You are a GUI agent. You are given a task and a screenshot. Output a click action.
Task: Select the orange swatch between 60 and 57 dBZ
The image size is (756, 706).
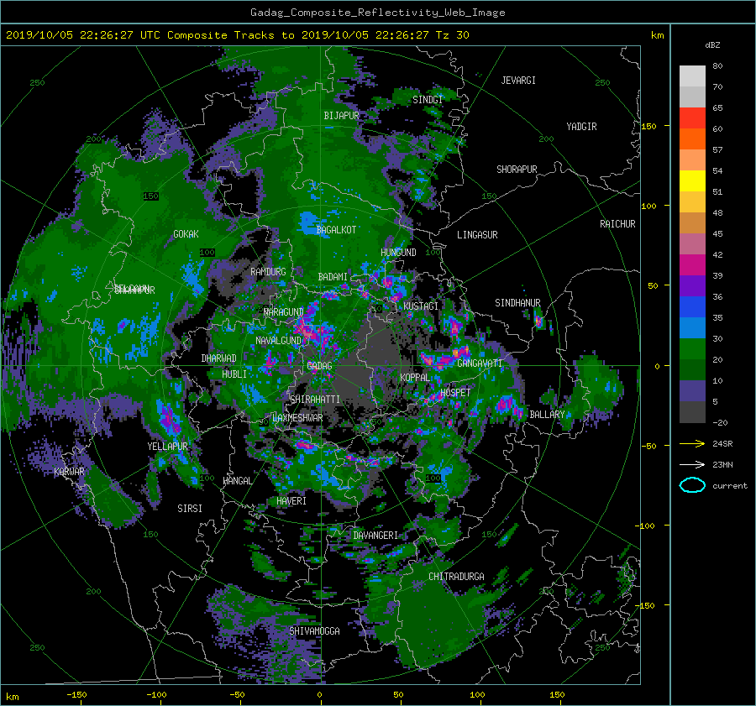click(x=692, y=139)
